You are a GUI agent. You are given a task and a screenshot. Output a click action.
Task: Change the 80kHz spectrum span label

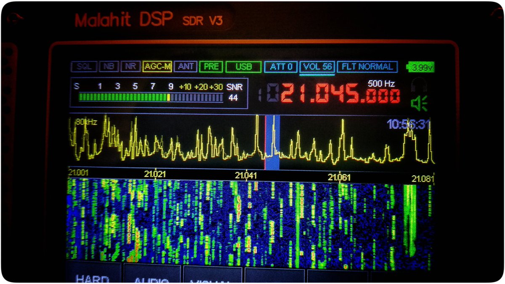point(86,122)
